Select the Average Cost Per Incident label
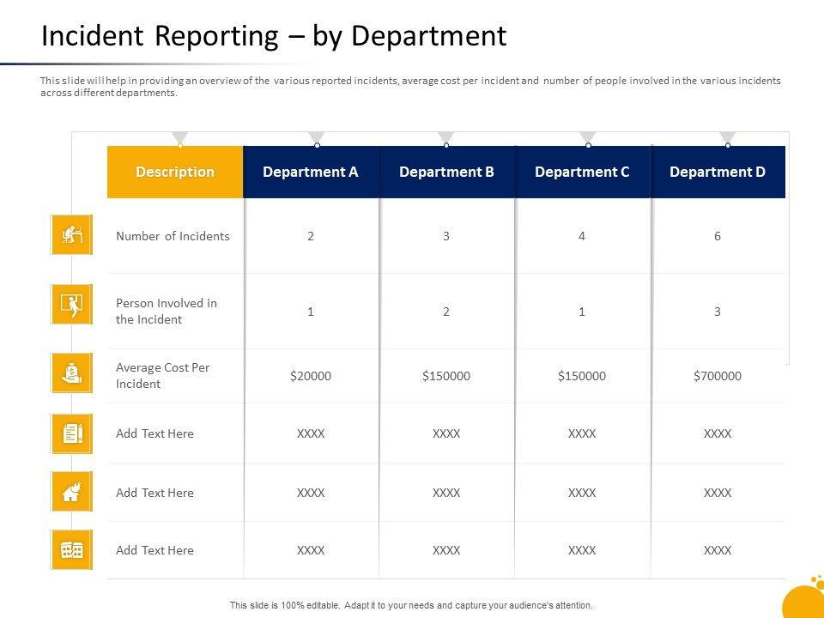This screenshot has width=824, height=618. [x=163, y=376]
